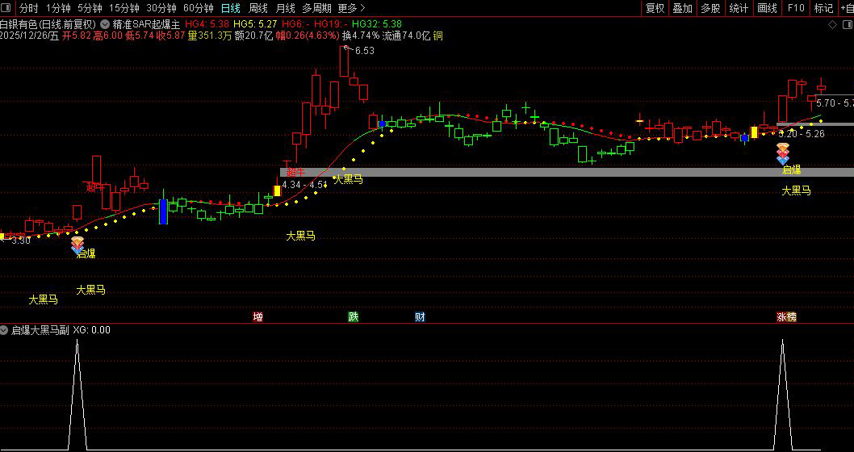Click the 流通74.0亿 value
The image size is (854, 452).
click(406, 36)
